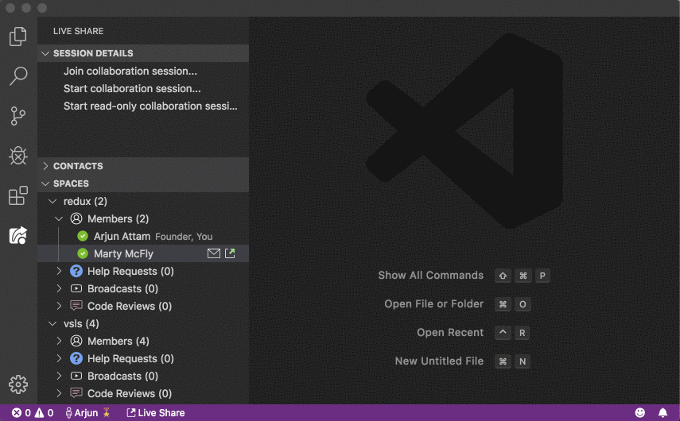The width and height of the screenshot is (680, 421).
Task: Expand vsls Help Requests (0) chevron
Action: click(59, 358)
